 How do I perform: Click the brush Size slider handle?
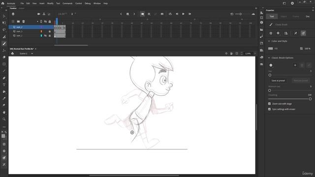(x=270, y=75)
